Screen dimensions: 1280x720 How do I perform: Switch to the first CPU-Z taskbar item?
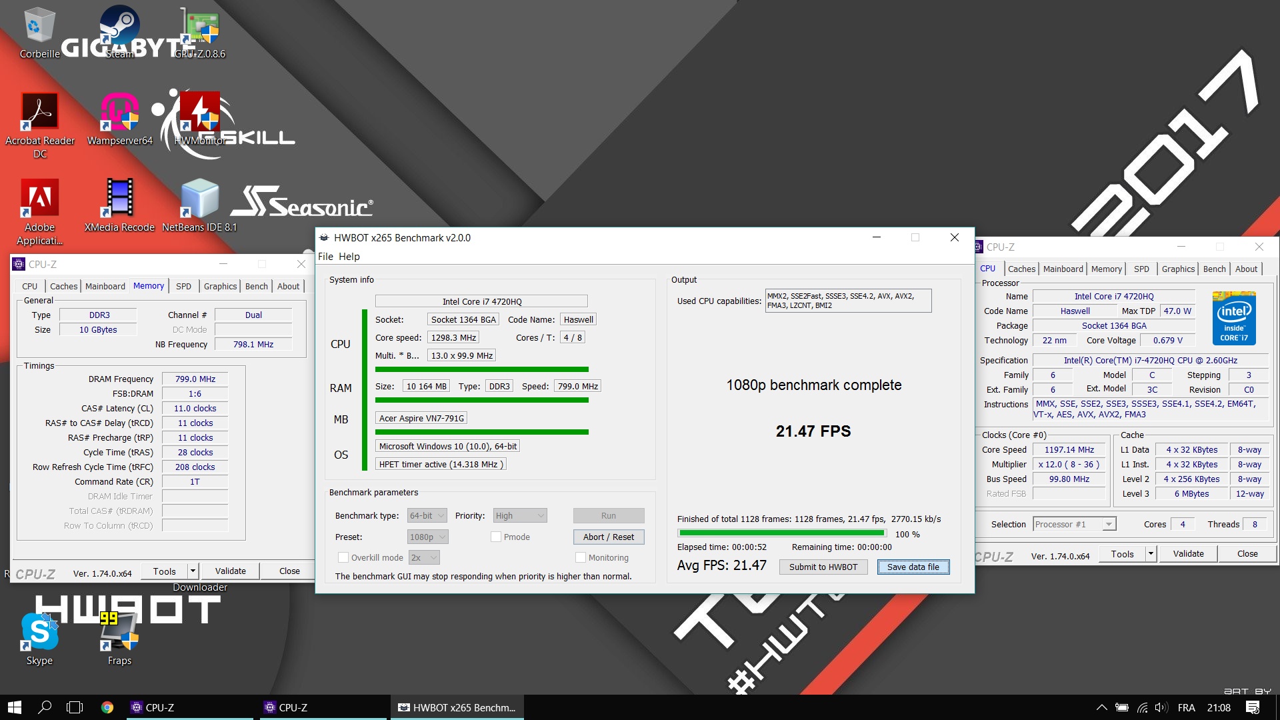pos(190,707)
